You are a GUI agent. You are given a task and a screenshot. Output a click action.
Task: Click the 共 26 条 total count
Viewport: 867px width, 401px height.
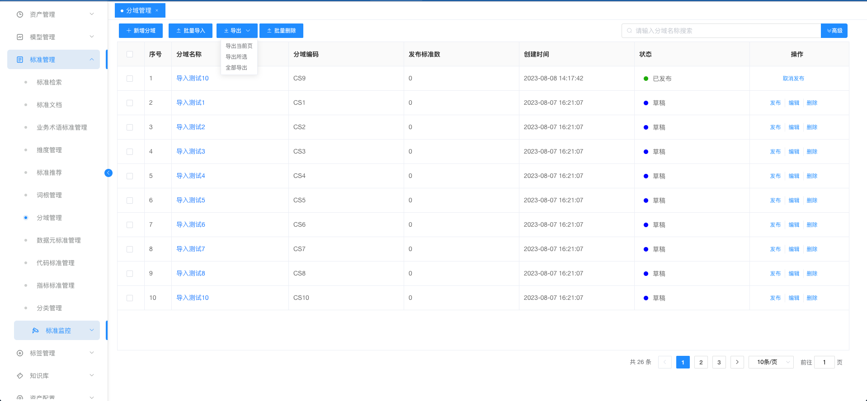click(x=641, y=362)
